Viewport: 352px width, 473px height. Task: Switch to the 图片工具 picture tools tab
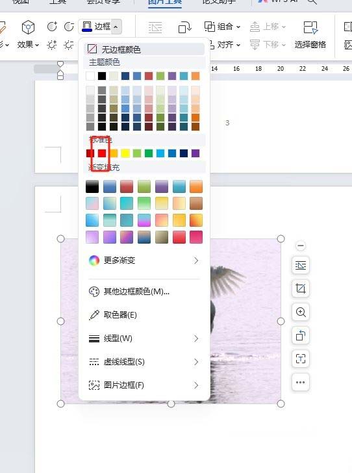point(165,2)
